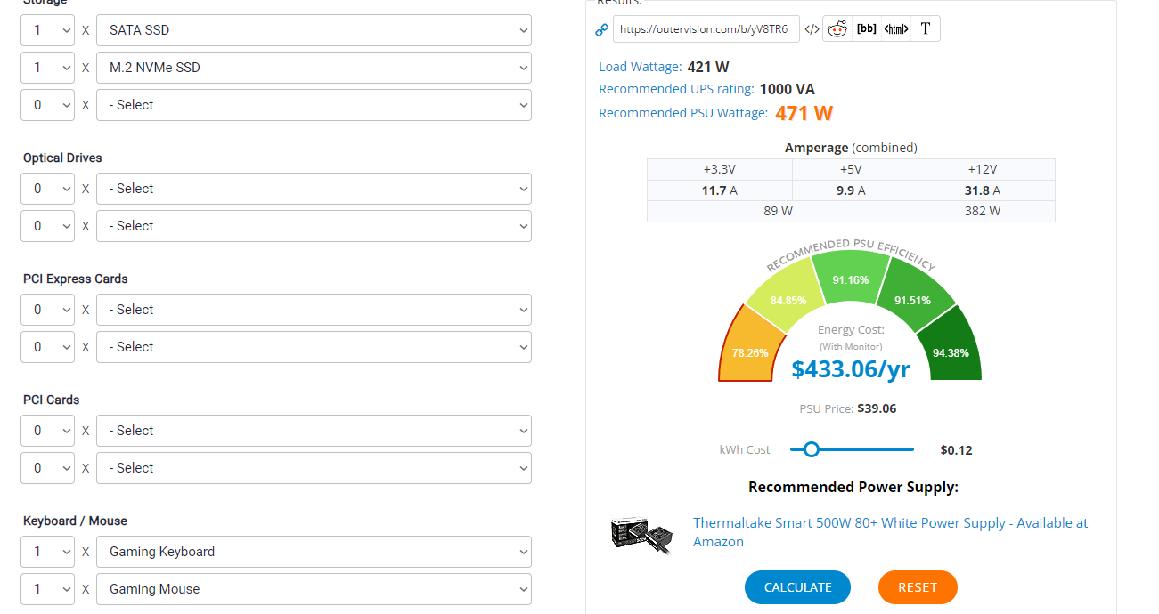Open quantity dropdown for M.2 NVMe SSD
Screen dimensions: 1159x614
pyautogui.click(x=48, y=68)
